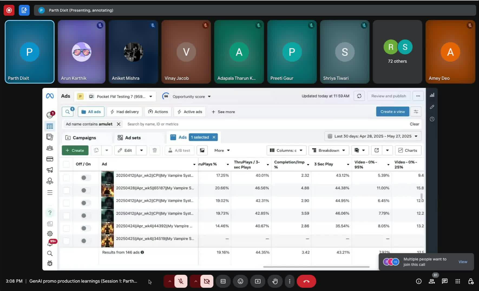Select the Ads tab
Viewport: 479px width, 291px height.
[x=179, y=137]
